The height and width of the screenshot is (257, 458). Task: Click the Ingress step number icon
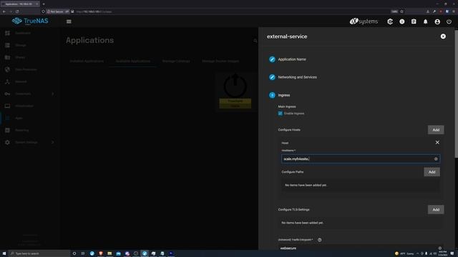272,95
